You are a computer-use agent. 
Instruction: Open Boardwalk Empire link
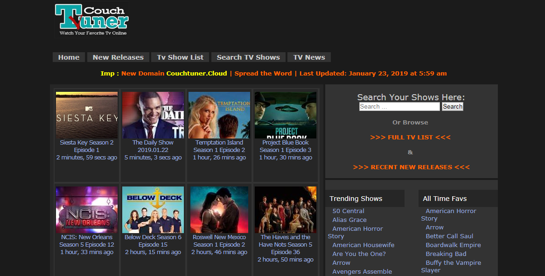[453, 245]
